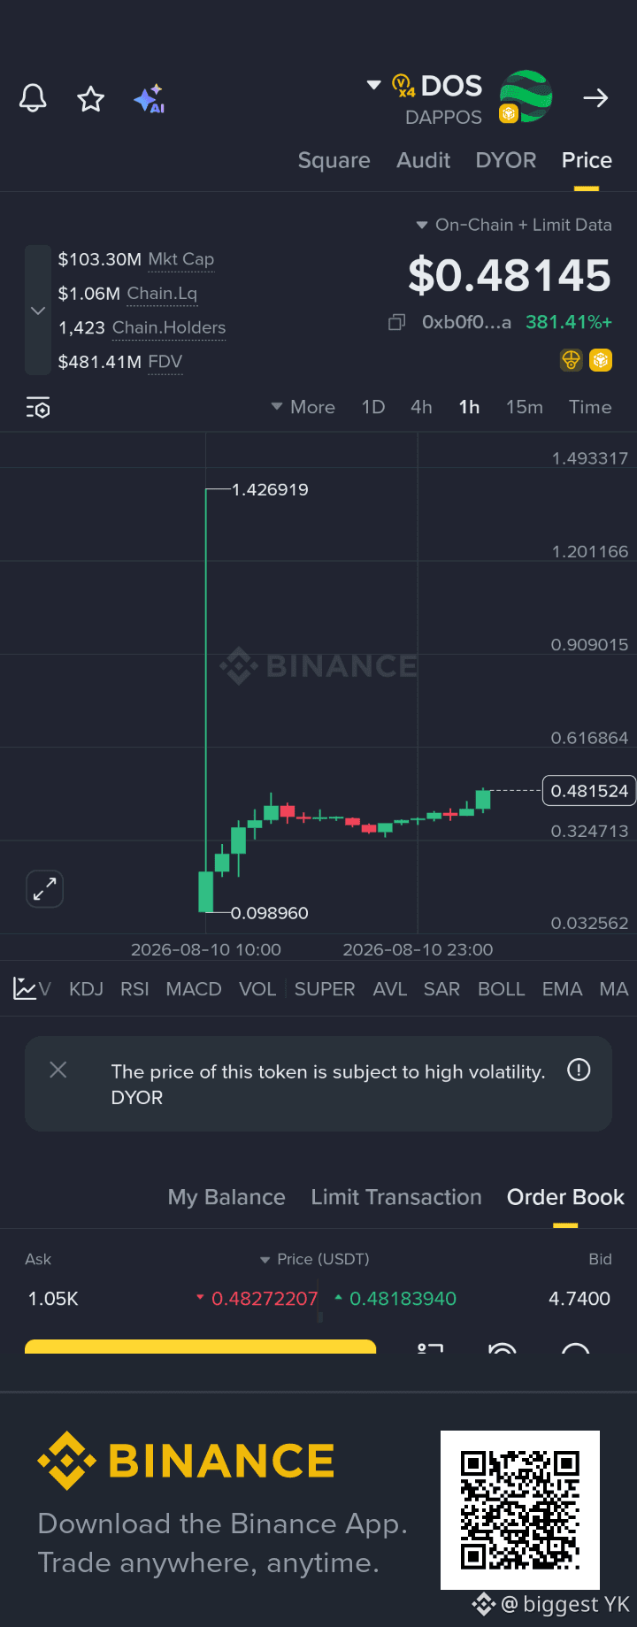Copy the contract address 0xb0f0...a
The image size is (637, 1627).
coord(397,322)
